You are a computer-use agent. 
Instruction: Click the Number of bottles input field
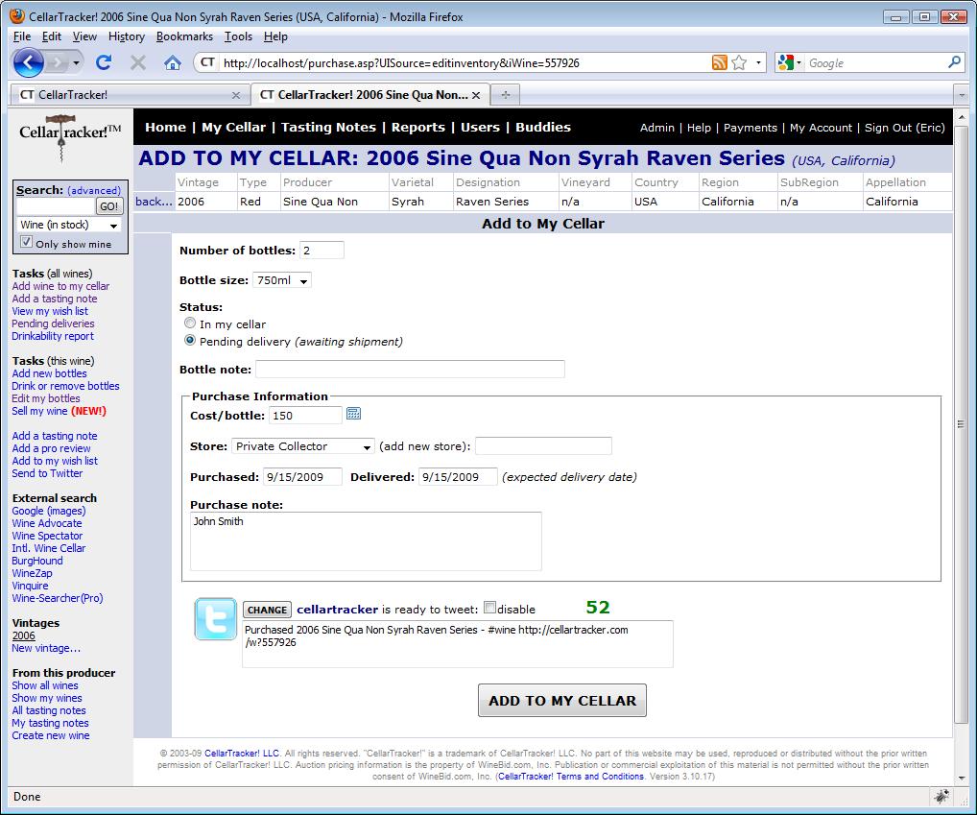point(322,251)
